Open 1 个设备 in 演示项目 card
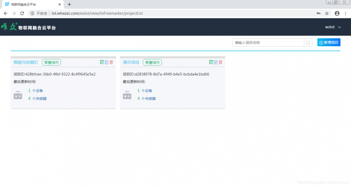 pyautogui.click(x=145, y=90)
